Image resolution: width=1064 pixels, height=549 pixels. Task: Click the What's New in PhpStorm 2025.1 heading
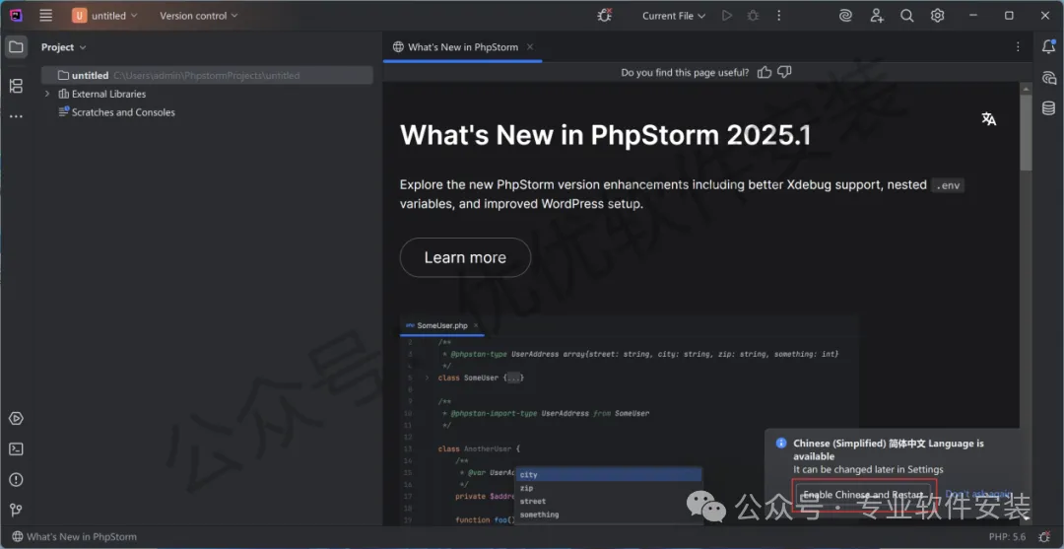point(605,135)
